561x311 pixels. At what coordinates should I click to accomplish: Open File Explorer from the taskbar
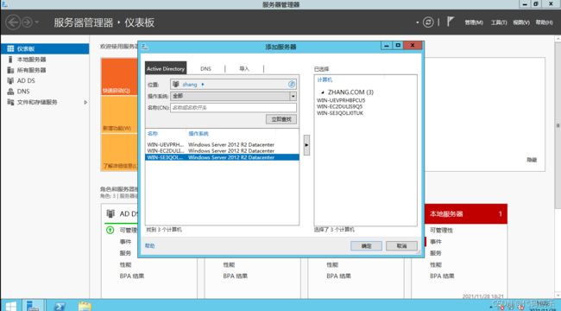tap(85, 307)
